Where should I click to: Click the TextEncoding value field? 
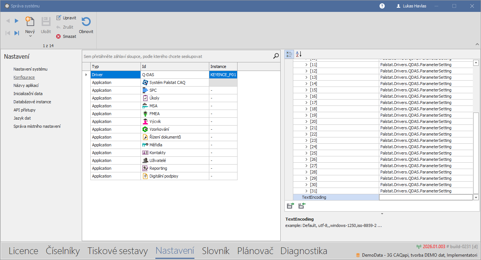[426, 198]
